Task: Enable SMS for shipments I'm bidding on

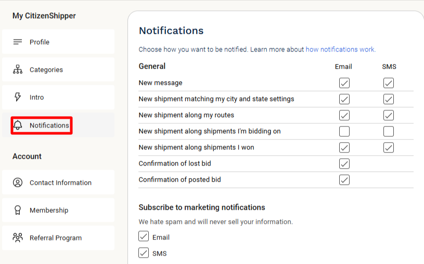Action: (x=388, y=131)
